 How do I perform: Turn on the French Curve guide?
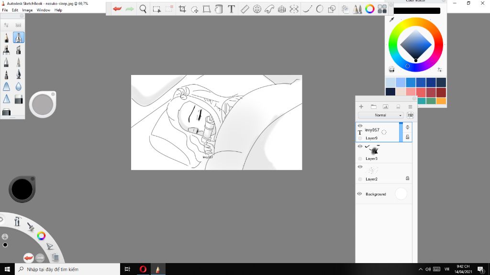[269, 9]
